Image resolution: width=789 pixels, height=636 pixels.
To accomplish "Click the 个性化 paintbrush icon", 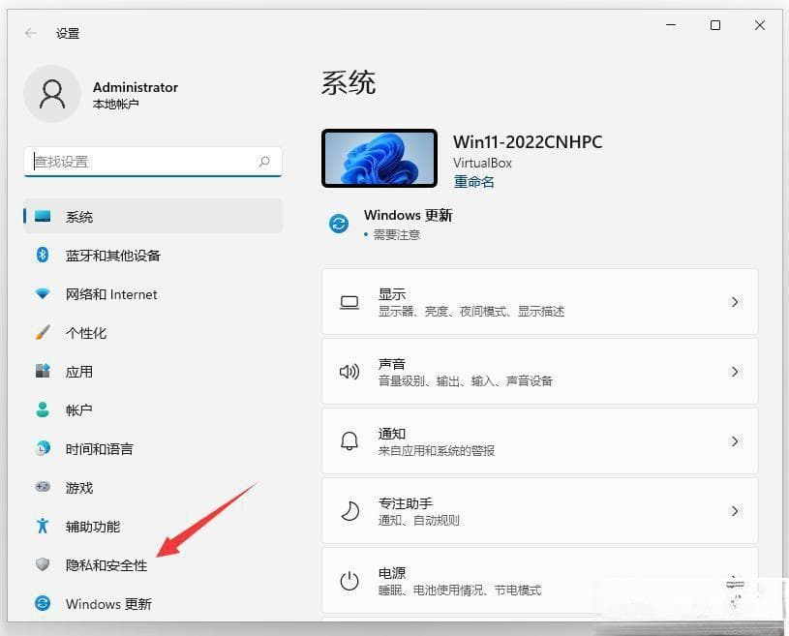I will pos(43,333).
